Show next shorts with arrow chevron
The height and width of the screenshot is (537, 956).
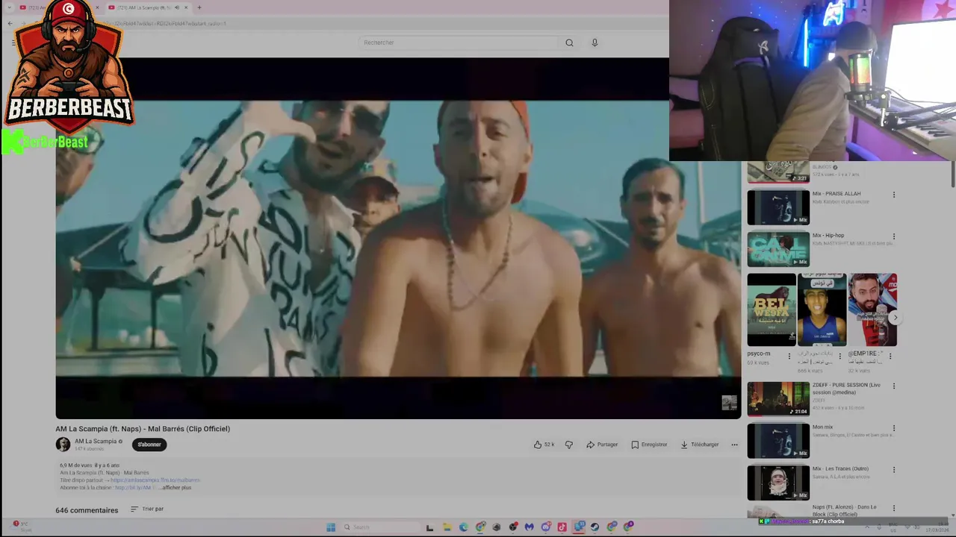pos(895,318)
